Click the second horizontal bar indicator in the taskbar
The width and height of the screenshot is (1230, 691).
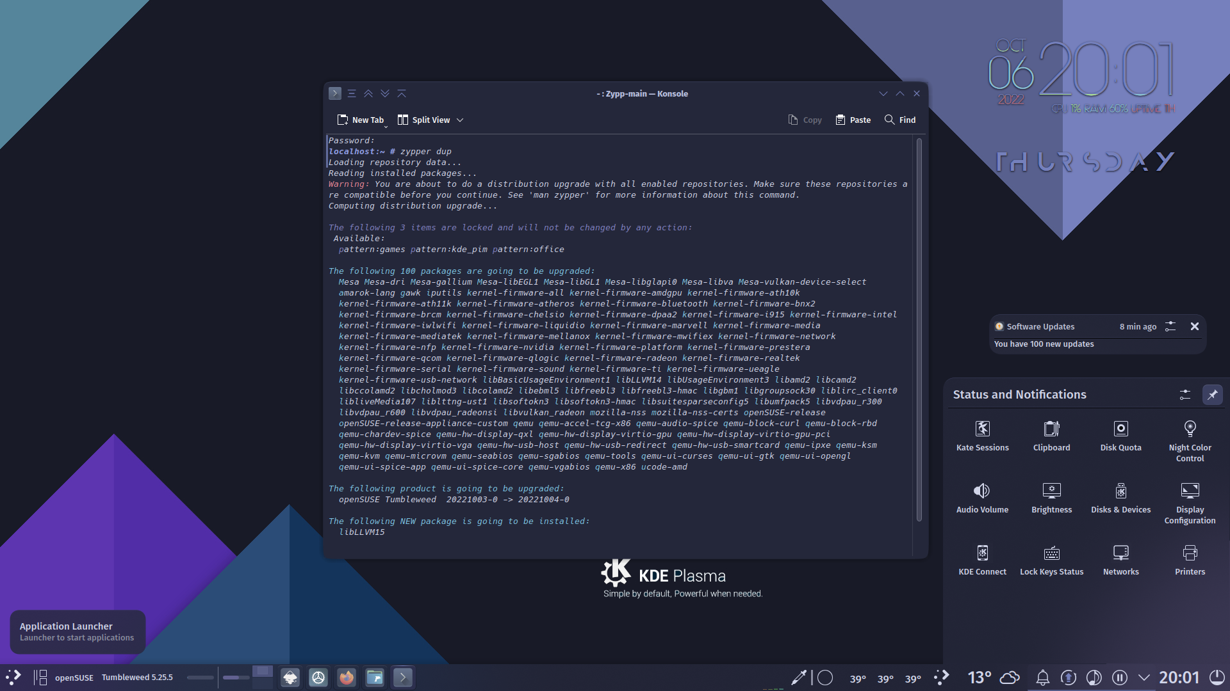[x=236, y=678]
